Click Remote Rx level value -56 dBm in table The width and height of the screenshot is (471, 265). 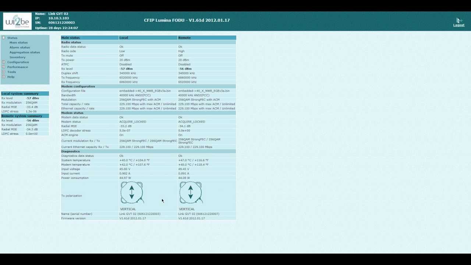(x=185, y=69)
